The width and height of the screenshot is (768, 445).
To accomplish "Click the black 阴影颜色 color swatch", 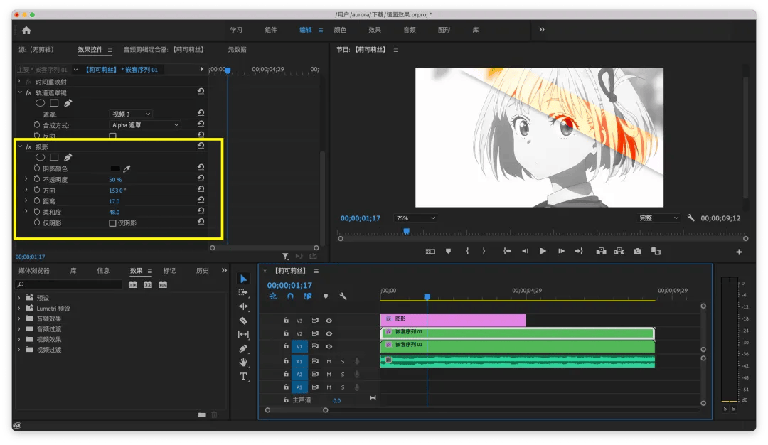I will [x=114, y=168].
